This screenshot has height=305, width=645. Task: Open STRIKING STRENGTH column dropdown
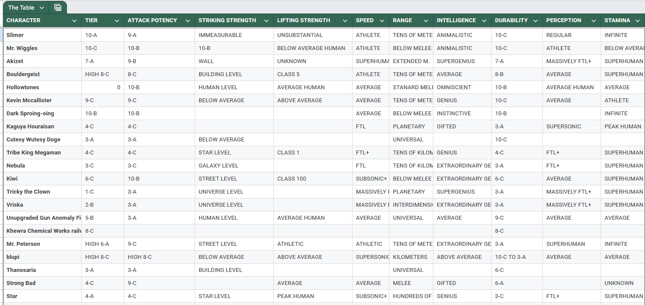(266, 21)
